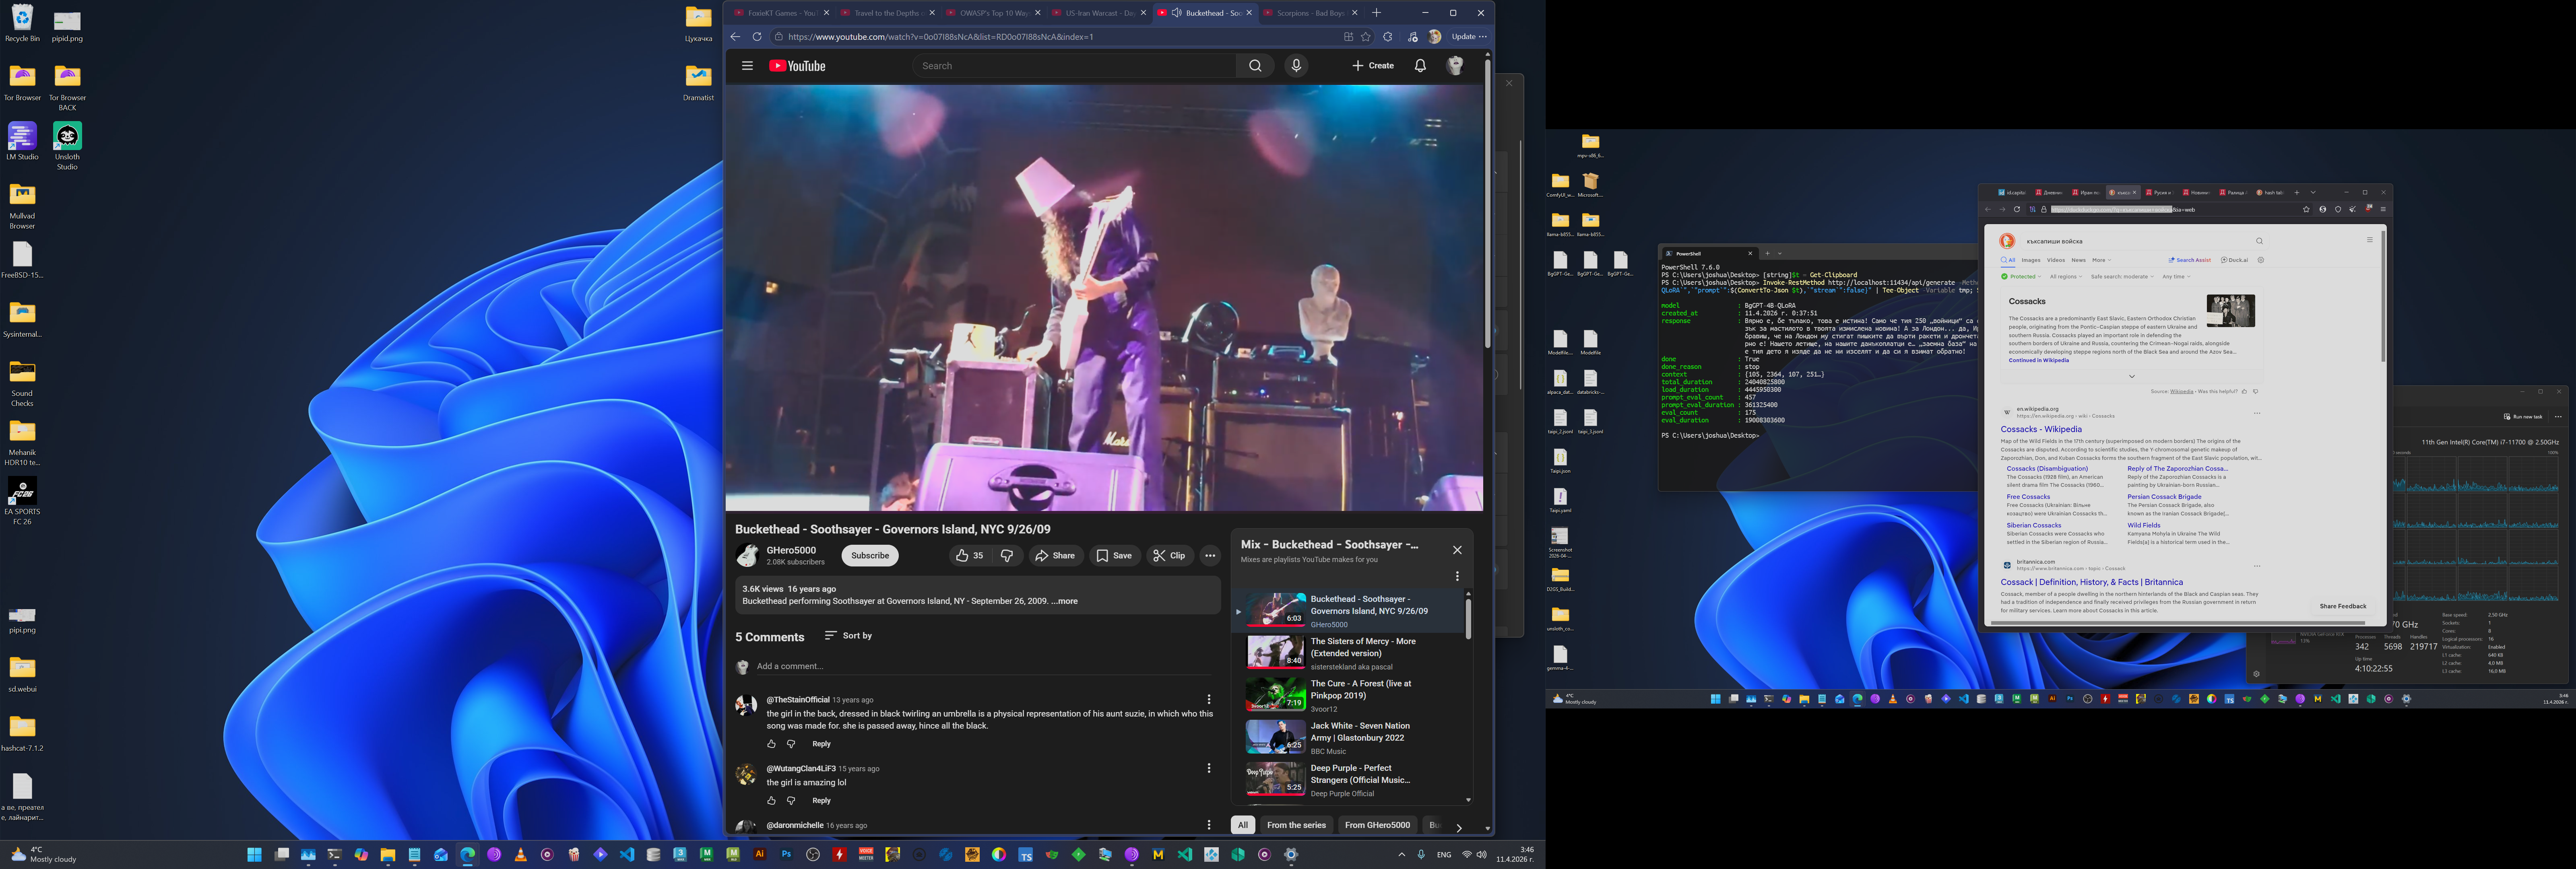The width and height of the screenshot is (2576, 869).
Task: Dislike the Buckethead Soothsayer video
Action: point(1007,556)
